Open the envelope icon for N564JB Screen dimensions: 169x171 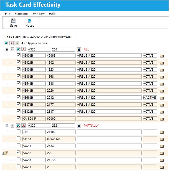[162, 91]
